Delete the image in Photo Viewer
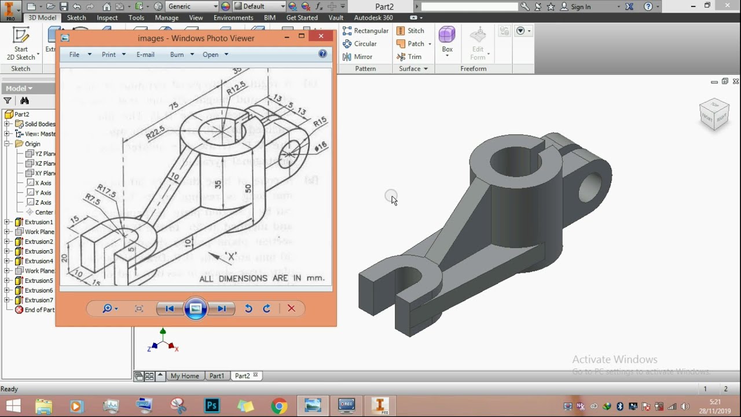This screenshot has height=417, width=741. click(x=291, y=309)
